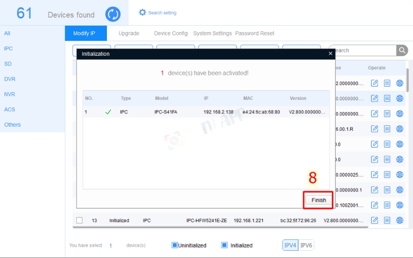Open web globe icon in 2.0000000 row

[x=400, y=83]
